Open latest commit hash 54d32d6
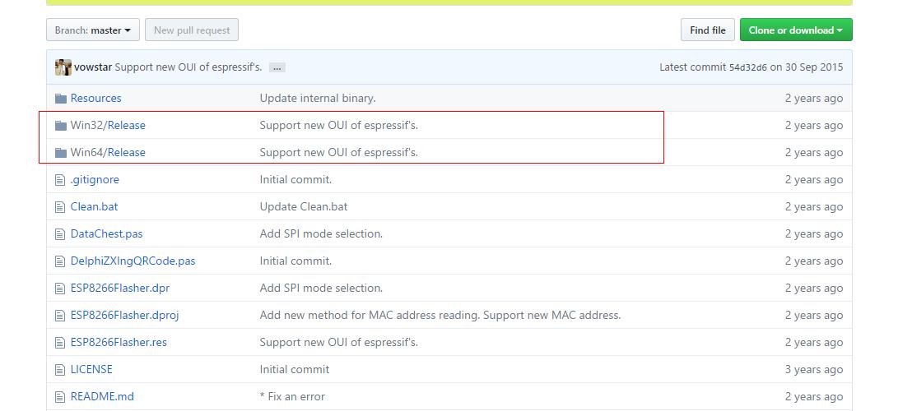The image size is (898, 411). click(747, 67)
